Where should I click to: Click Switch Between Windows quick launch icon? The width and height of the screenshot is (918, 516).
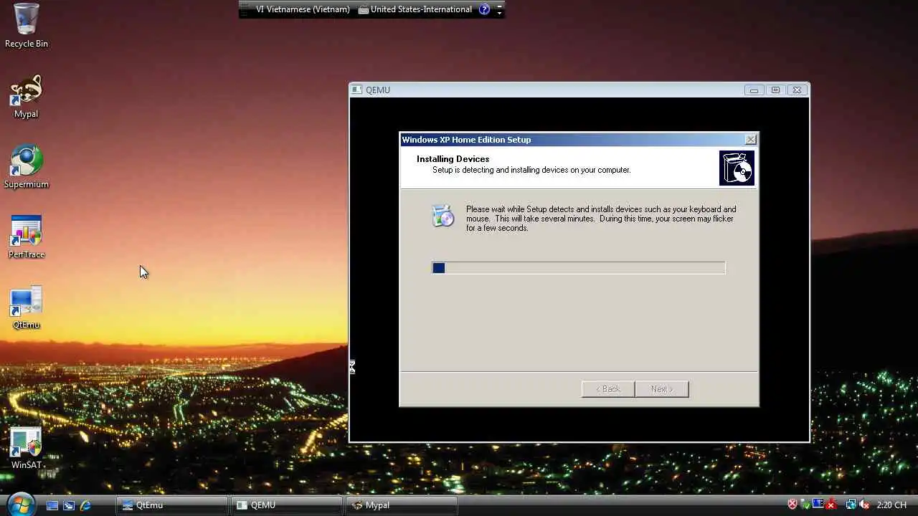(x=69, y=505)
